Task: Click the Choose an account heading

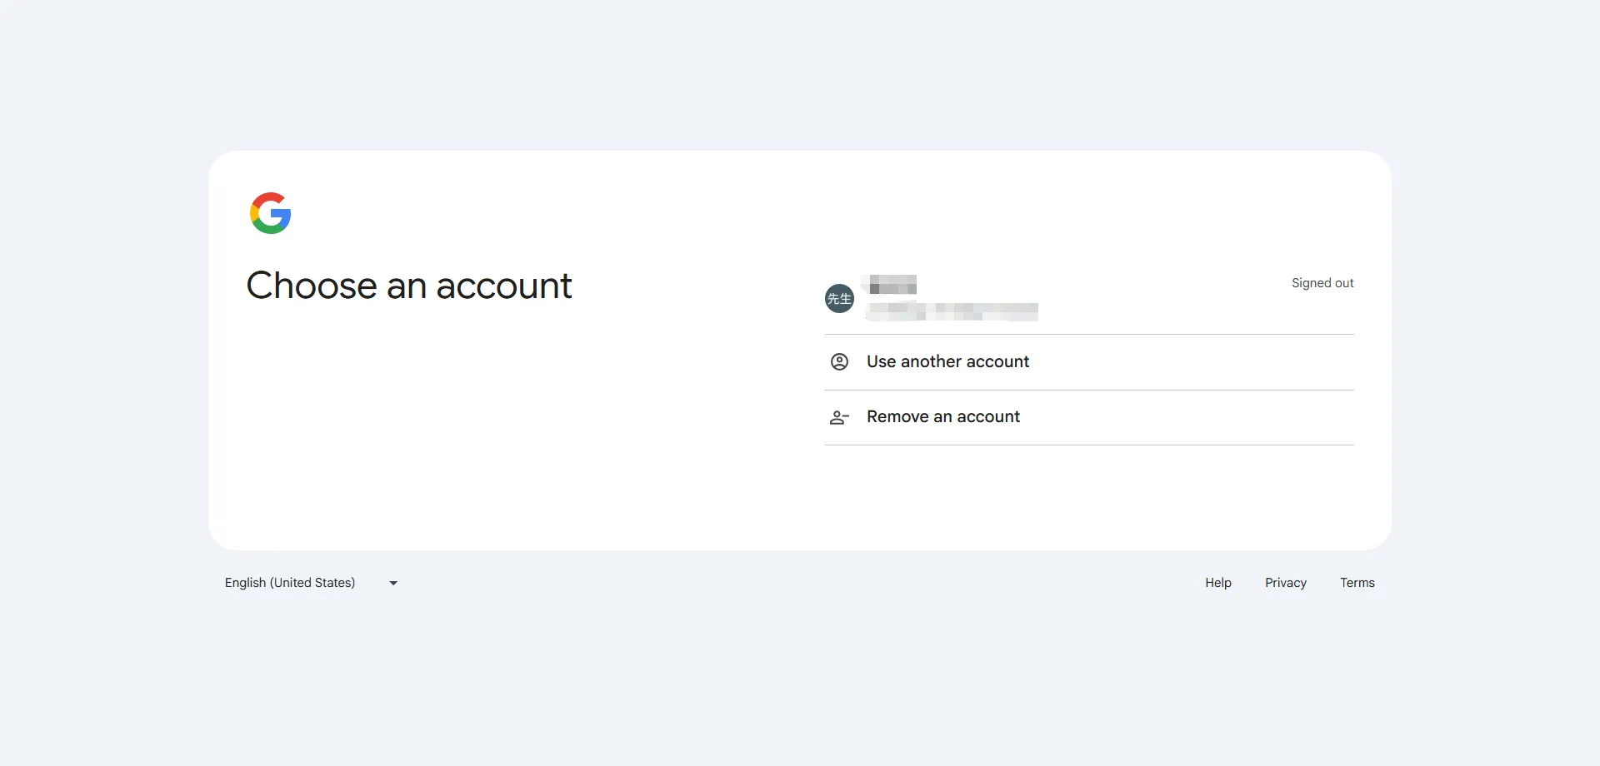Action: pos(409,286)
